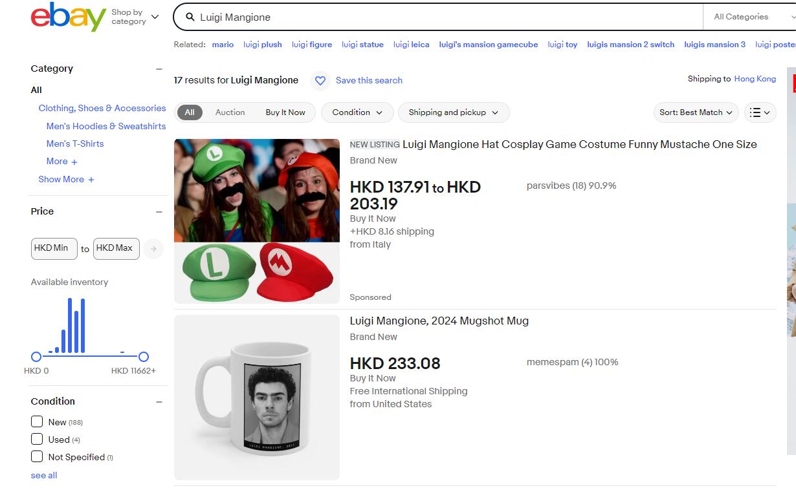Click the Hong Kong shipping location link
Viewport: 796px width, 488px height.
click(x=755, y=79)
